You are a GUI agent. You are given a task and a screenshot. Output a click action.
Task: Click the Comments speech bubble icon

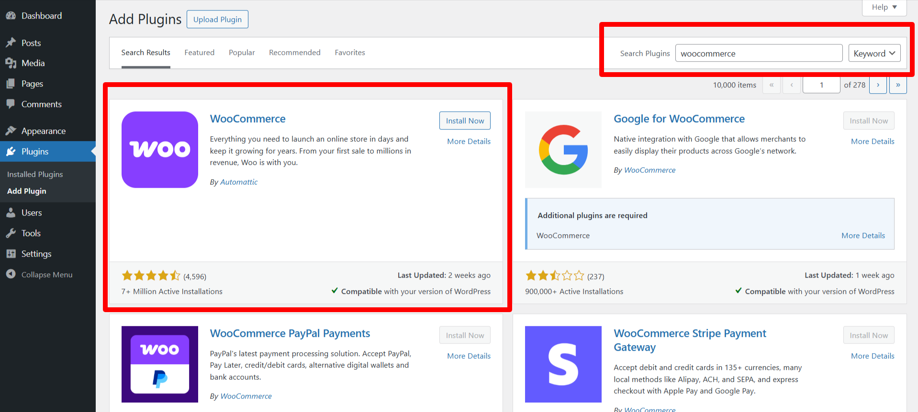pos(11,104)
